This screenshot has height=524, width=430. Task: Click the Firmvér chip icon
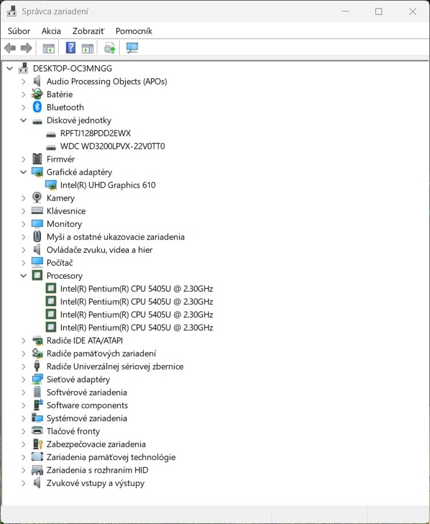[37, 159]
